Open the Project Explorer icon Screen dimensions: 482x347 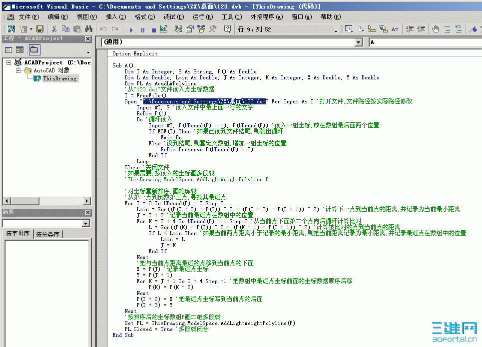click(178, 29)
